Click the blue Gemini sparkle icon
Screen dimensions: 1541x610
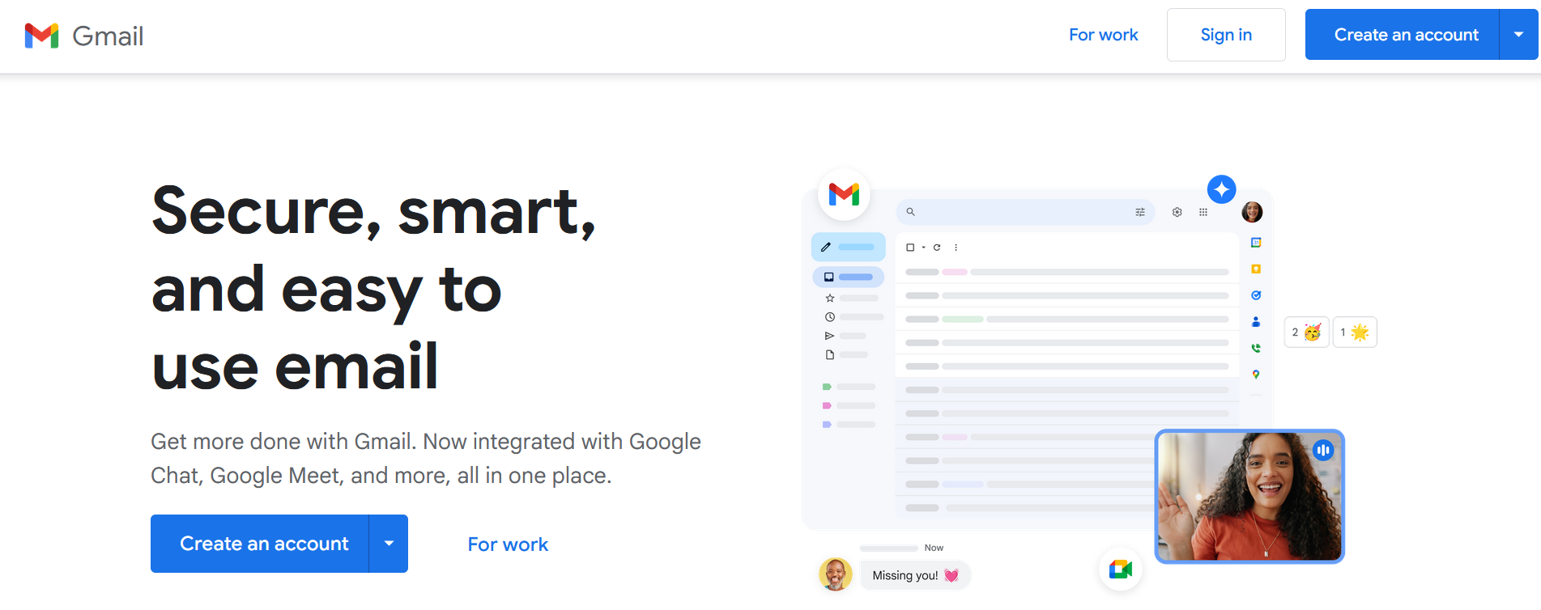tap(1221, 189)
